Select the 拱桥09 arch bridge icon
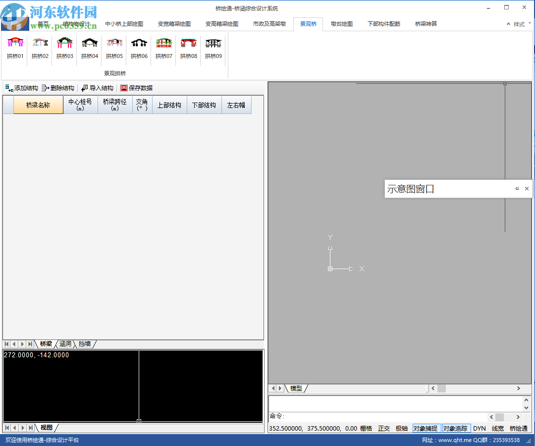The image size is (535, 446). tap(213, 48)
